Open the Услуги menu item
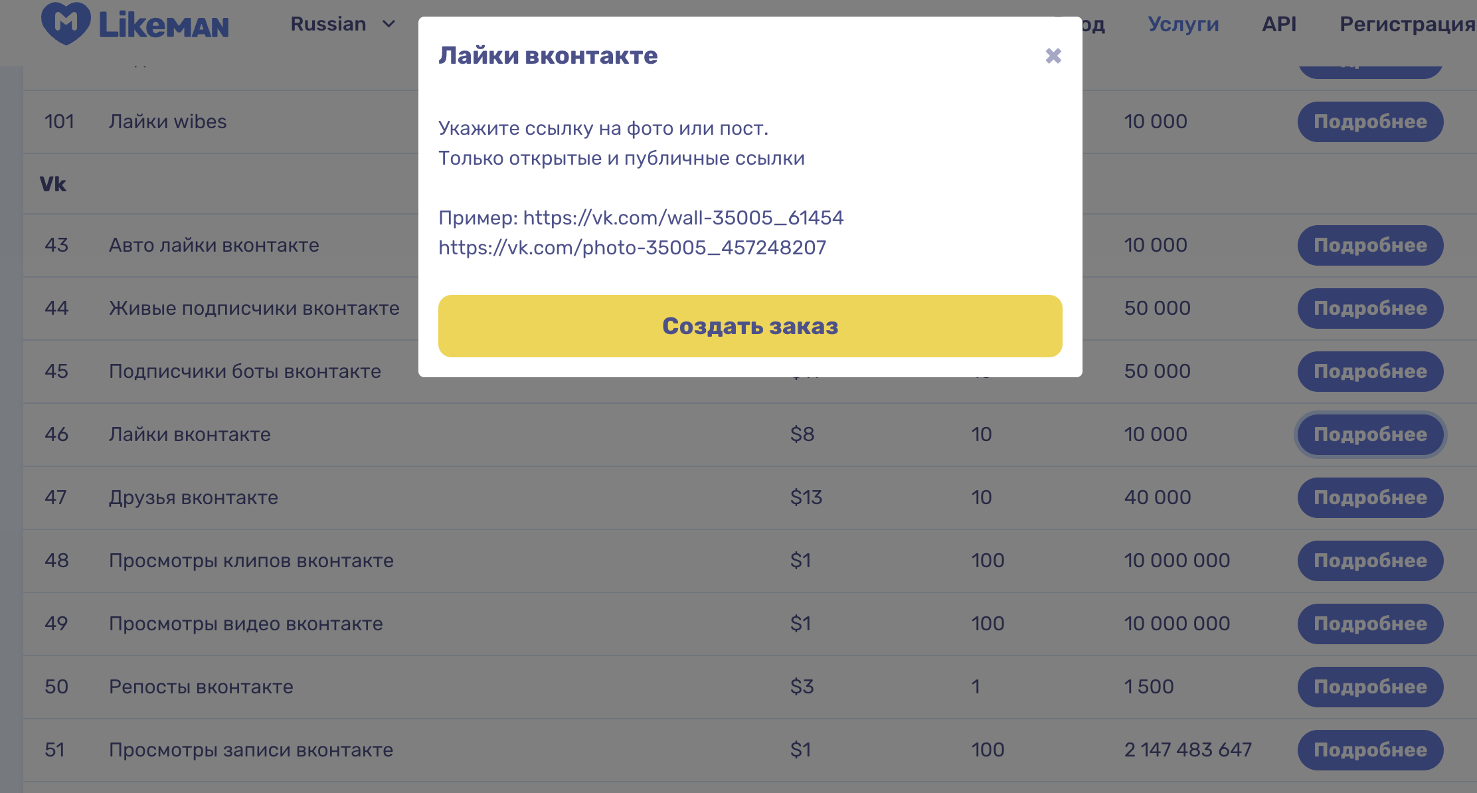The height and width of the screenshot is (793, 1477). coord(1183,25)
